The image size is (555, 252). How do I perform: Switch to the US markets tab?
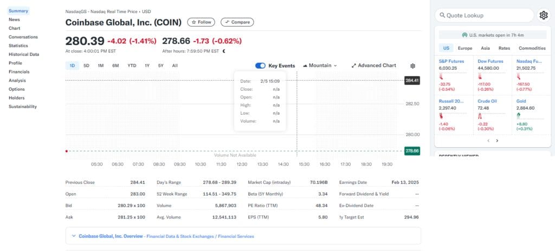point(446,48)
